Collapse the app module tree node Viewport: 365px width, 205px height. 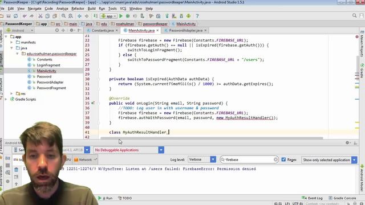coord(6,36)
